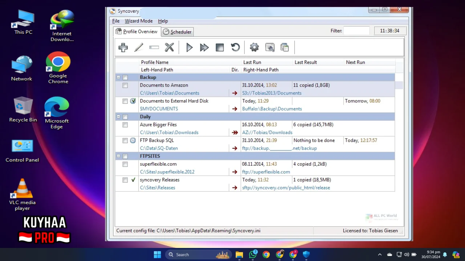Click path Buffalo:\Backup\Documents
The width and height of the screenshot is (465, 261).
point(272,109)
